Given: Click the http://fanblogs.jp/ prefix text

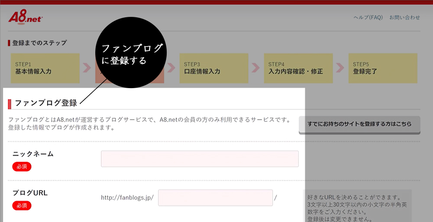Looking at the screenshot, I should [x=127, y=197].
